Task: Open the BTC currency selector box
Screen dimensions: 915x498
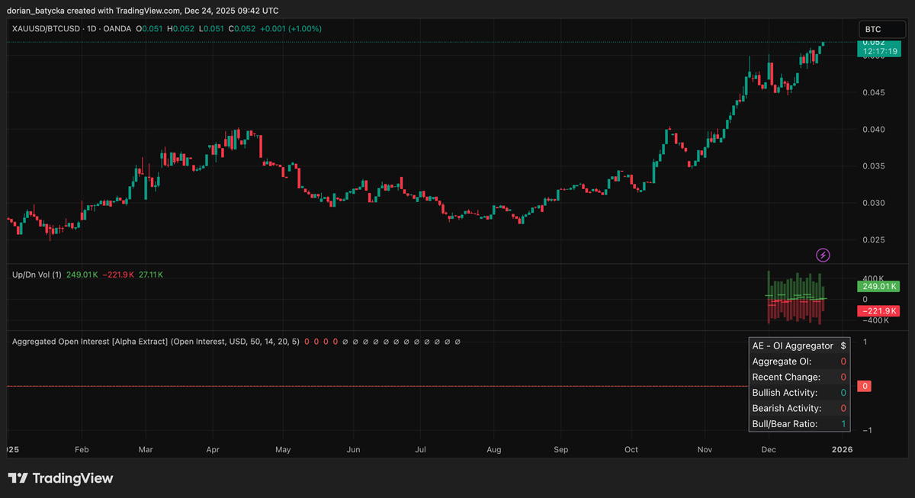Action: [883, 29]
